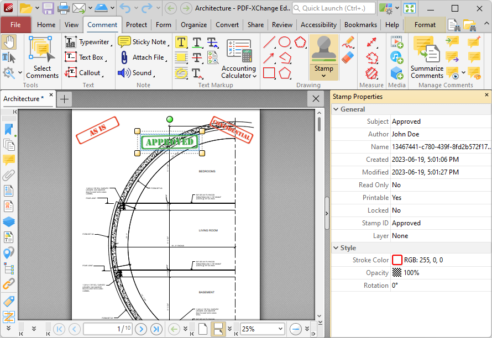Insert a Callout annotation
Screen dimensions: 492x338
(84, 73)
